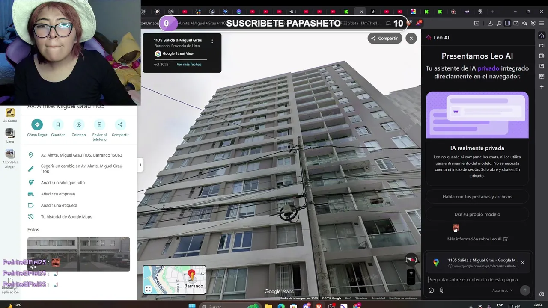Open the browser downloads icon
Image resolution: width=548 pixels, height=308 pixels.
pyautogui.click(x=490, y=23)
